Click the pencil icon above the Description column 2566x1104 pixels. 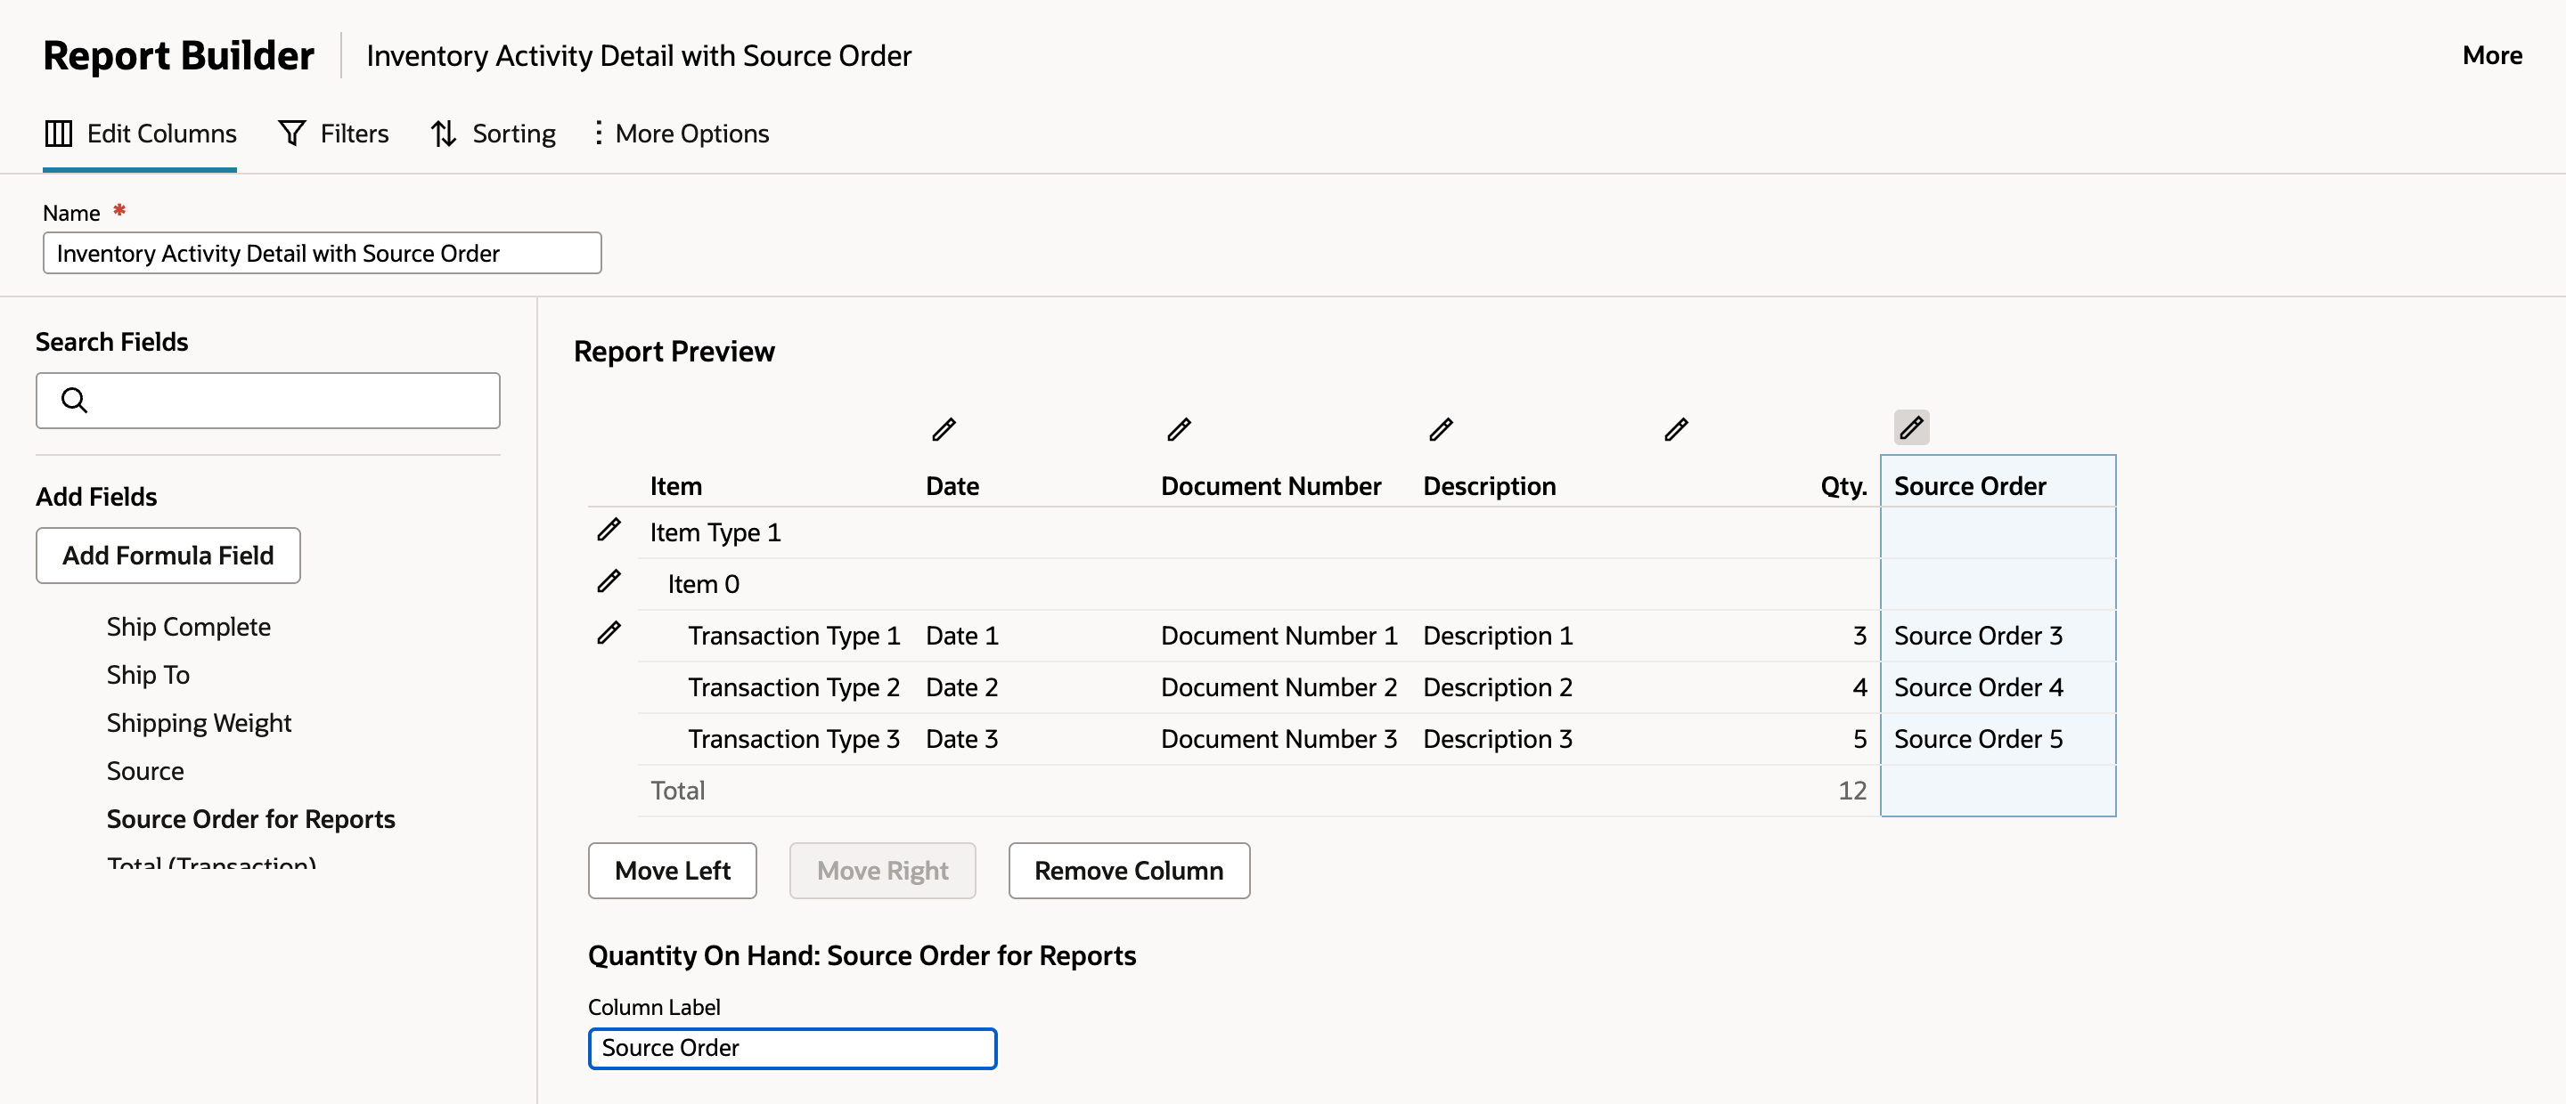coord(1441,430)
